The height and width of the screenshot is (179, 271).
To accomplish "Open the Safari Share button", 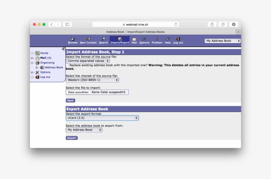I will pyautogui.click(x=212, y=24).
